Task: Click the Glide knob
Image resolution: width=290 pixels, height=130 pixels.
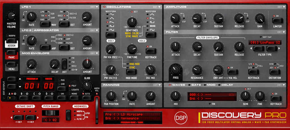Action: click(87, 86)
